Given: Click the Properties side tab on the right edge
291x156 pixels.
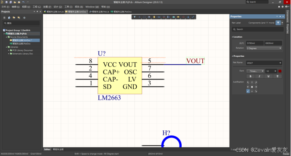Looking at the screenshot, I should (288, 29).
